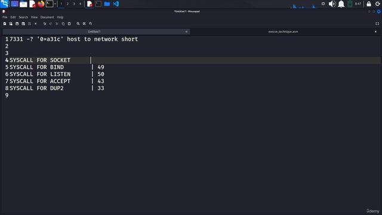Close the execve_technique.asm tab
The width and height of the screenshot is (382, 215).
(375, 32)
